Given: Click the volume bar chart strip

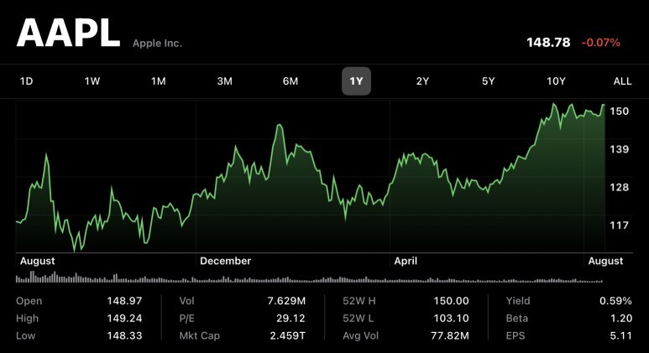Looking at the screenshot, I should pyautogui.click(x=309, y=277).
